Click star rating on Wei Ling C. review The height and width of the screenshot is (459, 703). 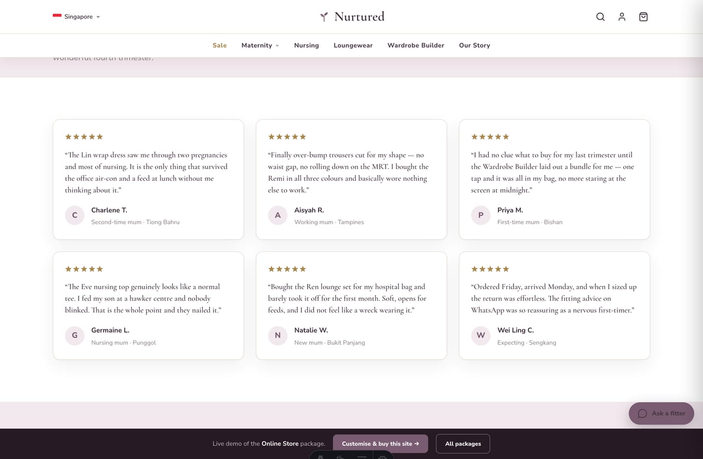(490, 269)
